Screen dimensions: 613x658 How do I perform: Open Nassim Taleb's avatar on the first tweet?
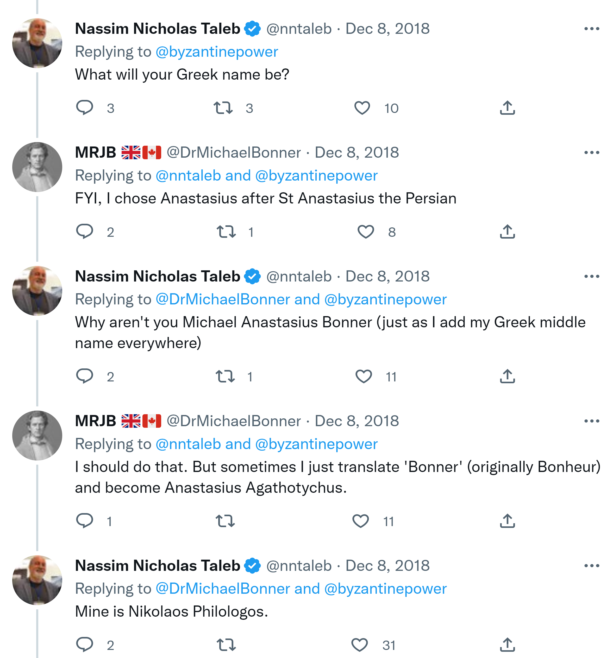click(37, 43)
